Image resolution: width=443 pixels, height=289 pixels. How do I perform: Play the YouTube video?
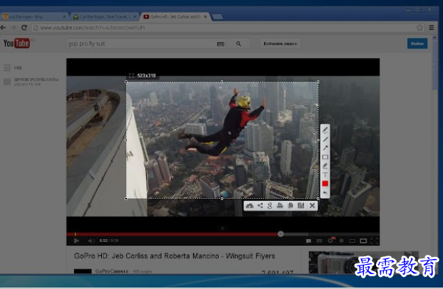coord(76,241)
